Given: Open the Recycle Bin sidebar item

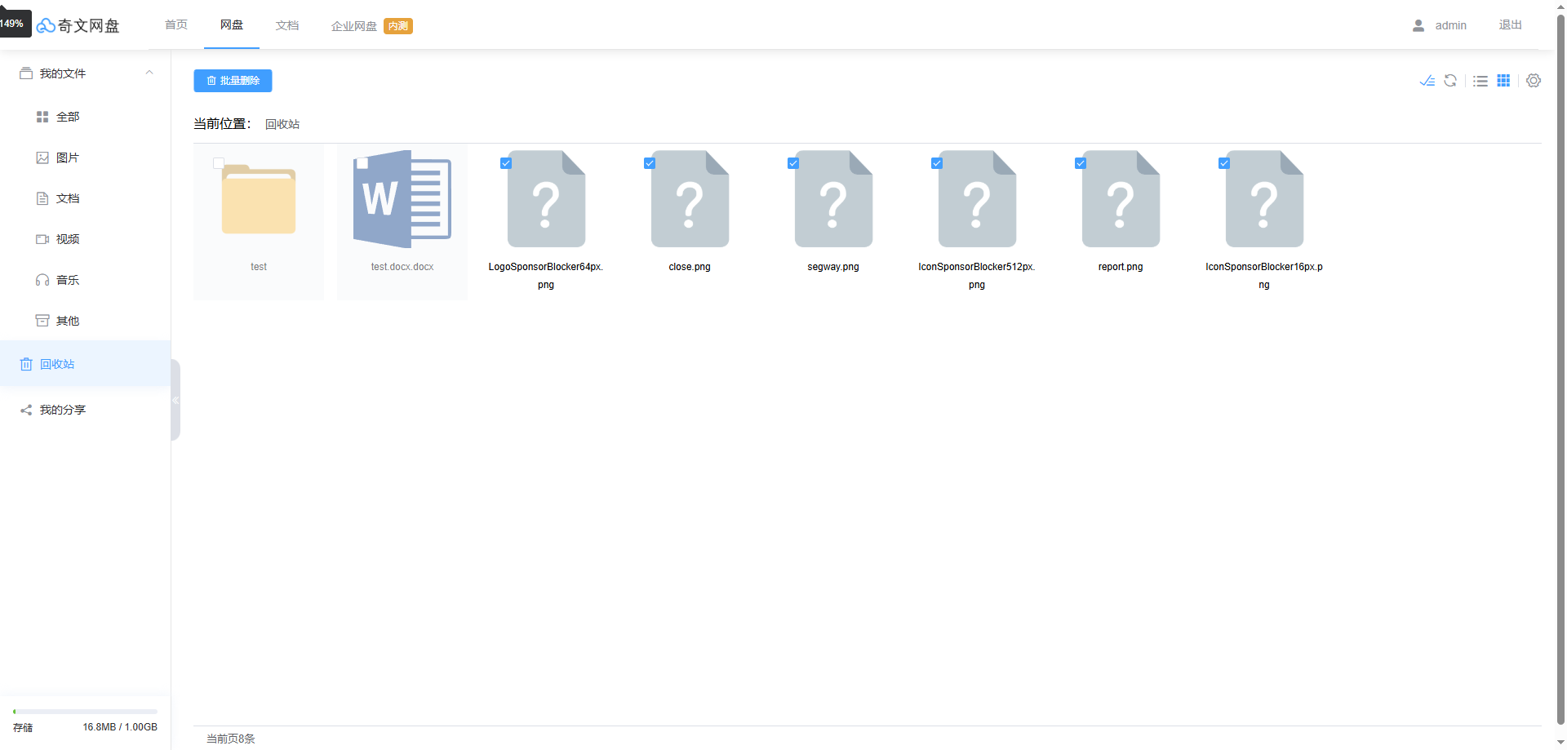Looking at the screenshot, I should pyautogui.click(x=57, y=364).
